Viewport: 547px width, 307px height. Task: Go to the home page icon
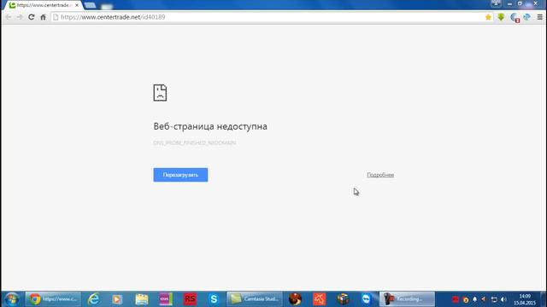pyautogui.click(x=43, y=17)
